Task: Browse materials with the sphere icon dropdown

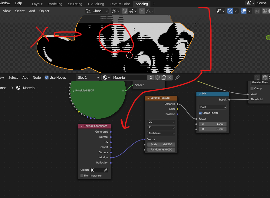Action: [x=106, y=78]
